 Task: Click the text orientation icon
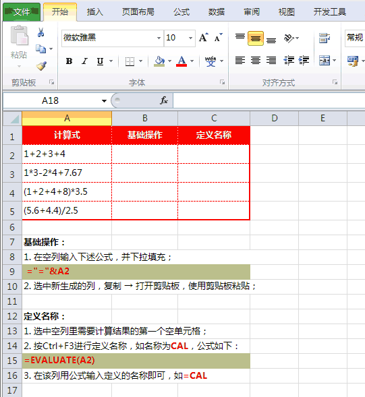289,38
